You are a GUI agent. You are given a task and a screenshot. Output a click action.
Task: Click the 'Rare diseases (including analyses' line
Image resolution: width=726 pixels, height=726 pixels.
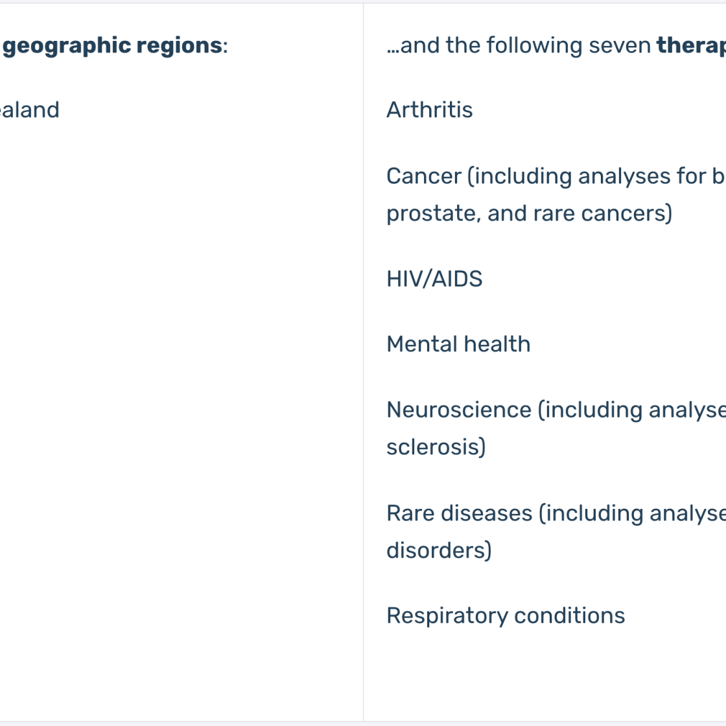tap(556, 513)
